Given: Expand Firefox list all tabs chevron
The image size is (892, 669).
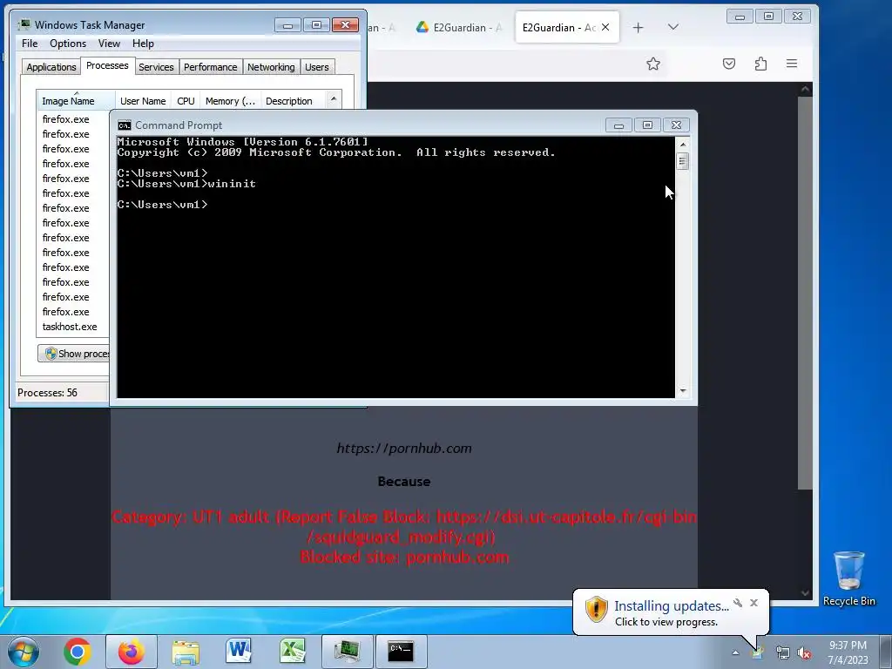Looking at the screenshot, I should pyautogui.click(x=673, y=27).
